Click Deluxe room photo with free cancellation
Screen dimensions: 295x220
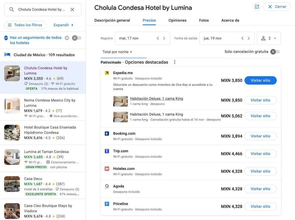pos(120,117)
